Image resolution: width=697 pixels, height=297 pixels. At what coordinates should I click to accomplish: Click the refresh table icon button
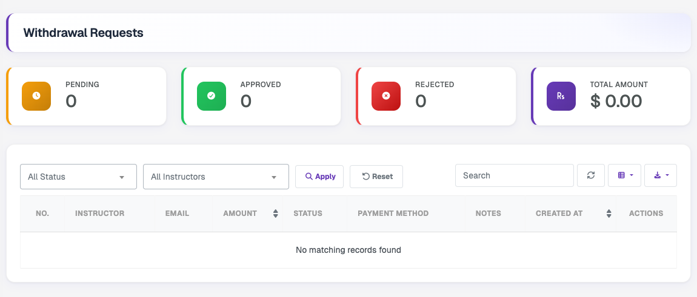click(x=591, y=175)
